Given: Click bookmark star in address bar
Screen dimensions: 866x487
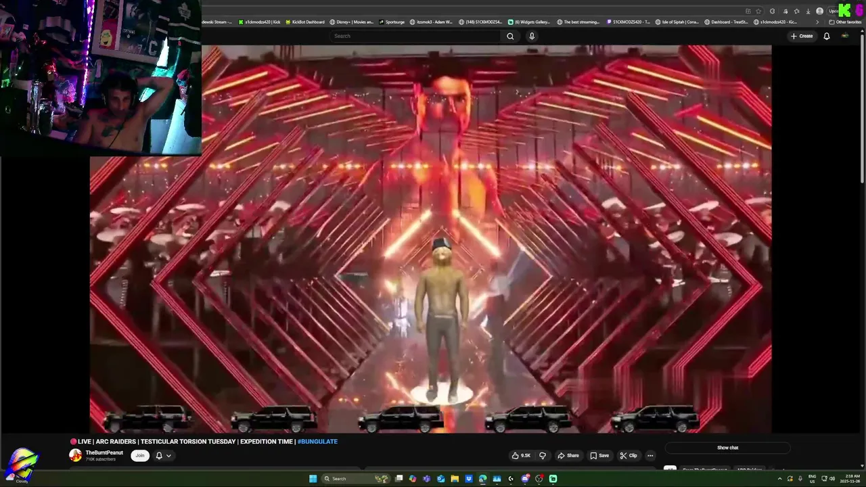Looking at the screenshot, I should tap(758, 11).
